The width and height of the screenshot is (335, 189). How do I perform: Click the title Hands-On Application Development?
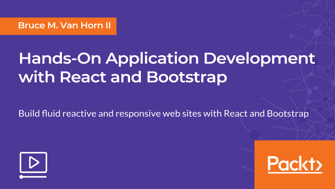pyautogui.click(x=167, y=58)
